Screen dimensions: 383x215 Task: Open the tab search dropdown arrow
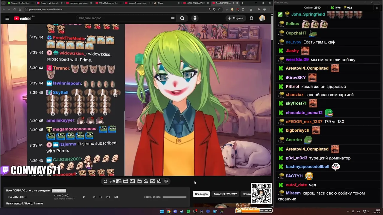3,3
